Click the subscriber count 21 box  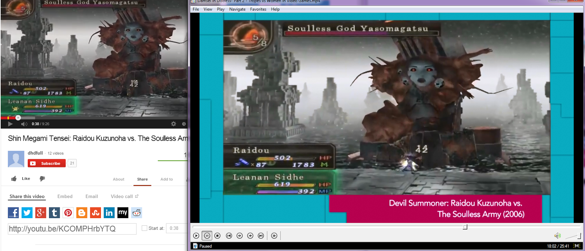pos(72,163)
